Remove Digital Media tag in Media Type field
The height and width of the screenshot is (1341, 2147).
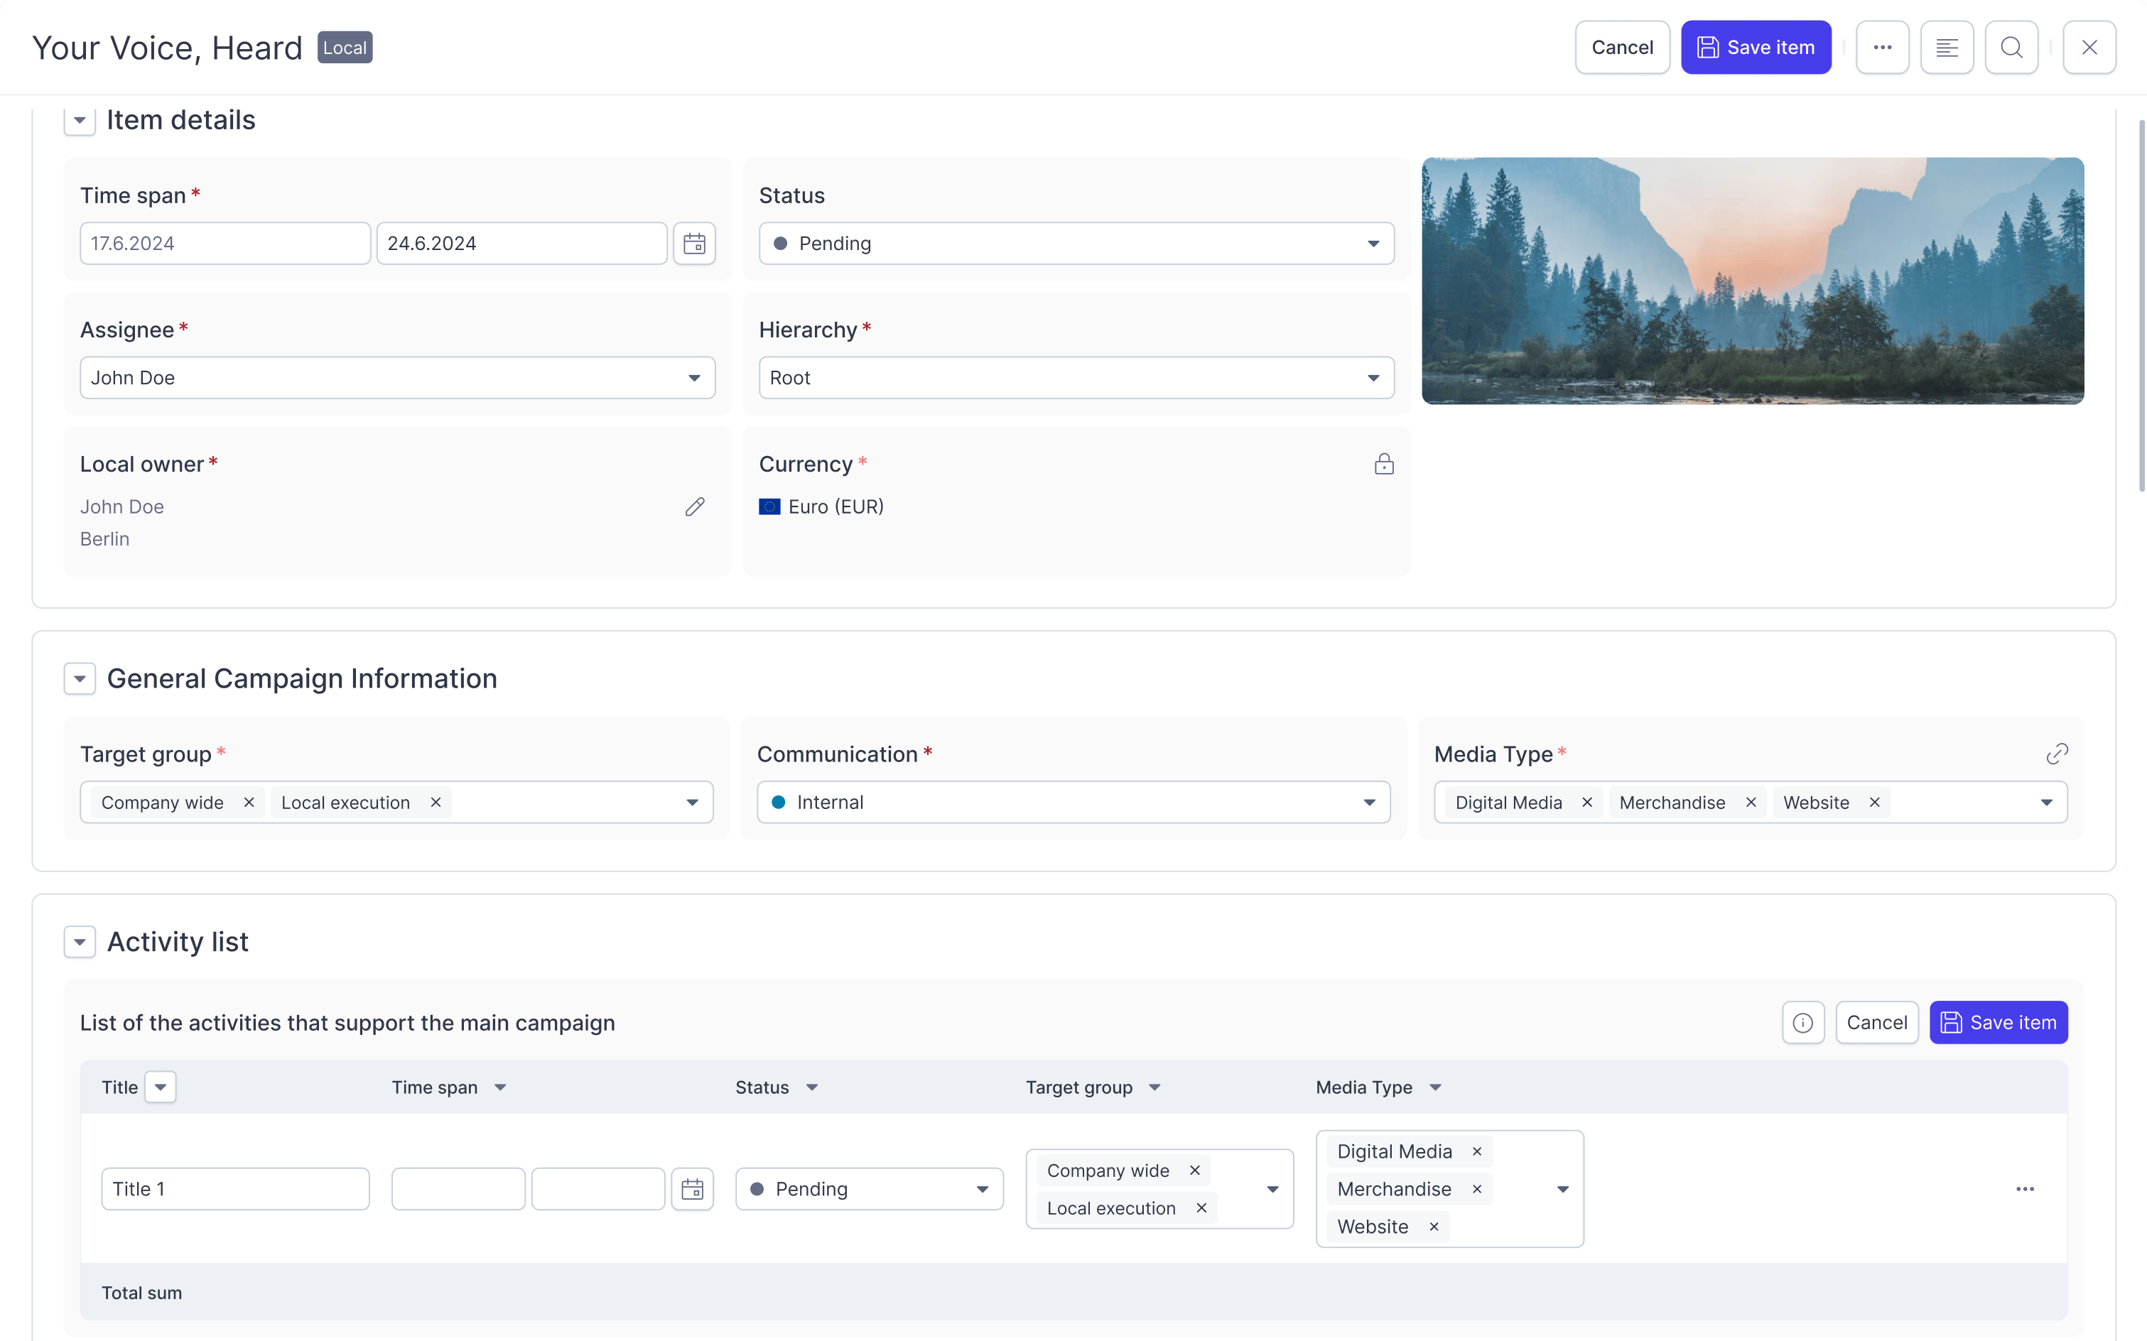point(1587,803)
